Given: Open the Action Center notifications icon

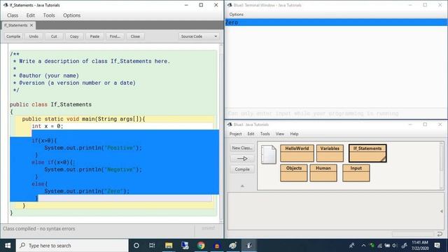Looking at the screenshot, I should click(x=437, y=246).
